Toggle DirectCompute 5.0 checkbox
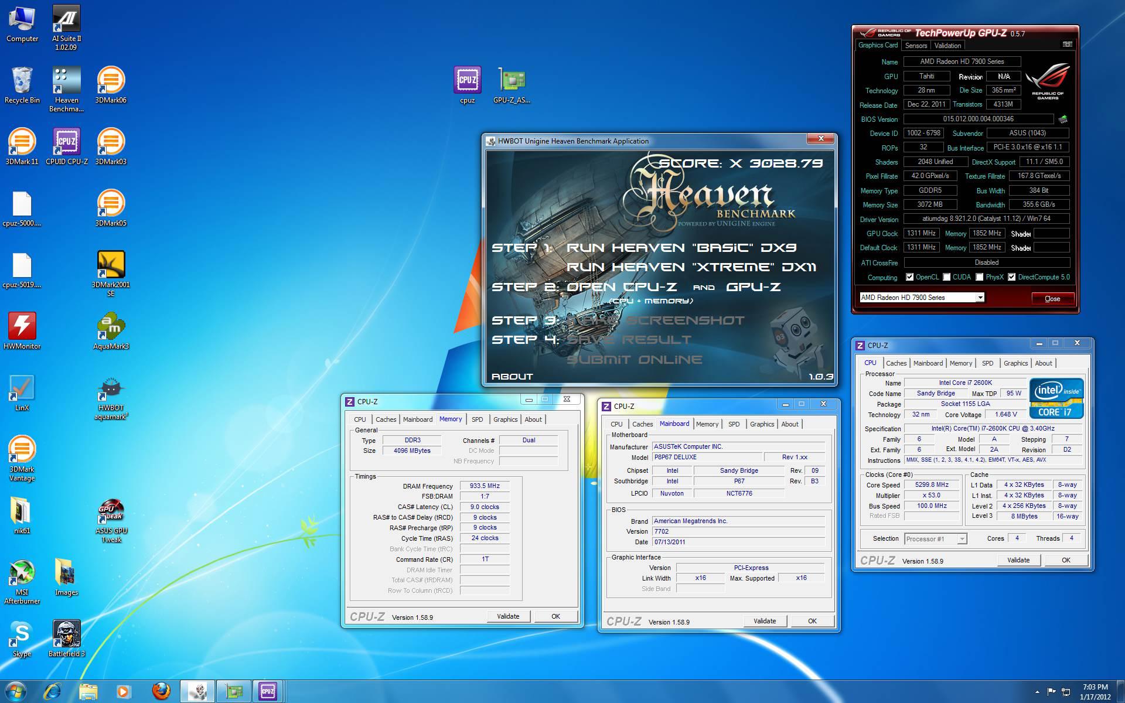Screen dimensions: 1125x703 1011,277
